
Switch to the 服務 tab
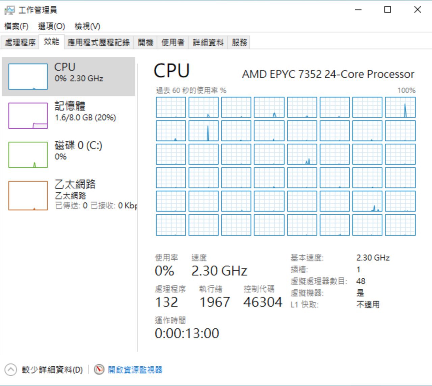[239, 43]
